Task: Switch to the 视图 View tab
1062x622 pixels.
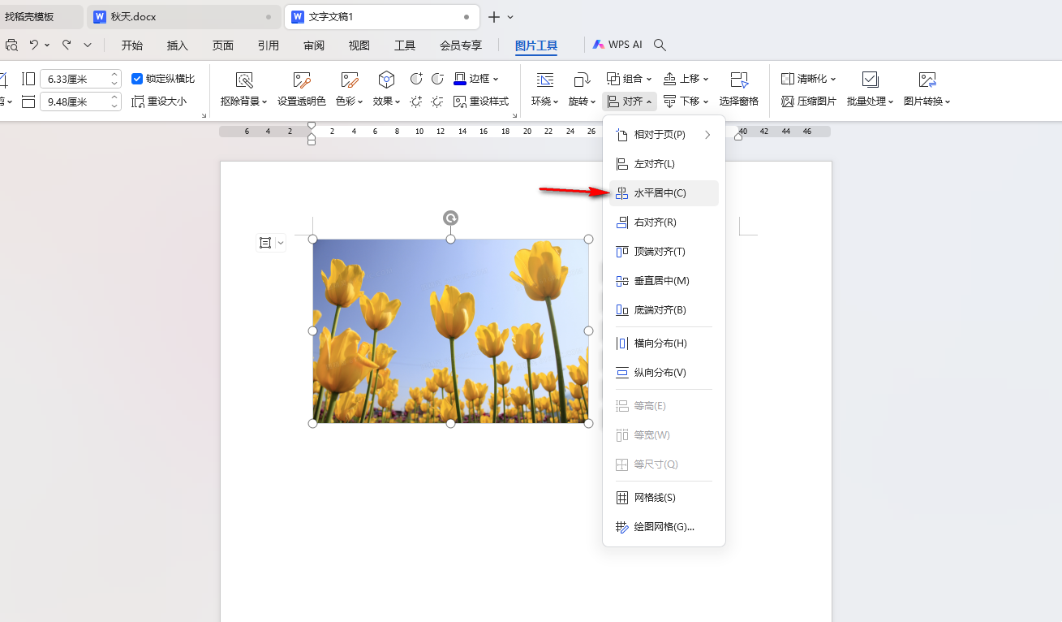Action: coord(359,45)
